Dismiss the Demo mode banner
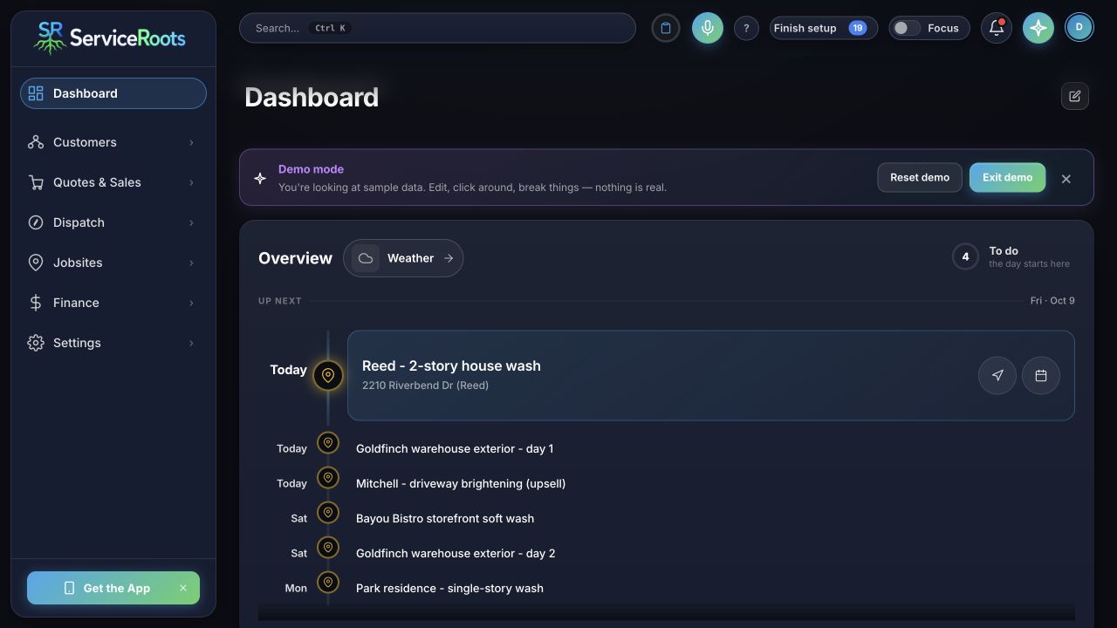The width and height of the screenshot is (1117, 628). 1066,179
